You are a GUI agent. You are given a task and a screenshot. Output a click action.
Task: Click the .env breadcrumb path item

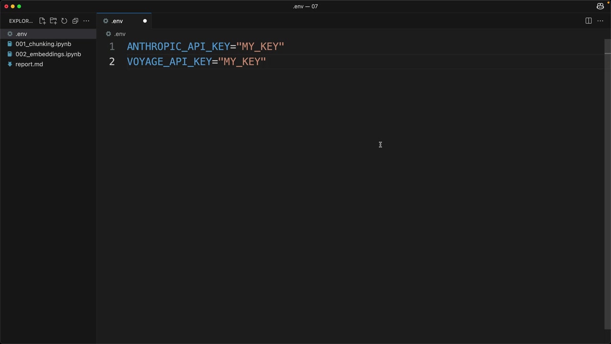coord(120,34)
